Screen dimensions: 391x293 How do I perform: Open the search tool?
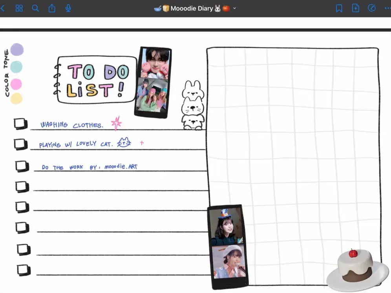coord(35,8)
